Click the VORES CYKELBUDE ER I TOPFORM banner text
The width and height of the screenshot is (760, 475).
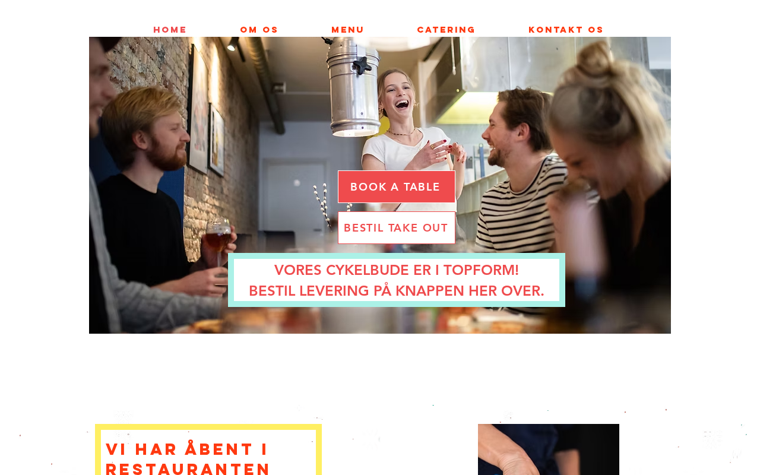point(397,270)
